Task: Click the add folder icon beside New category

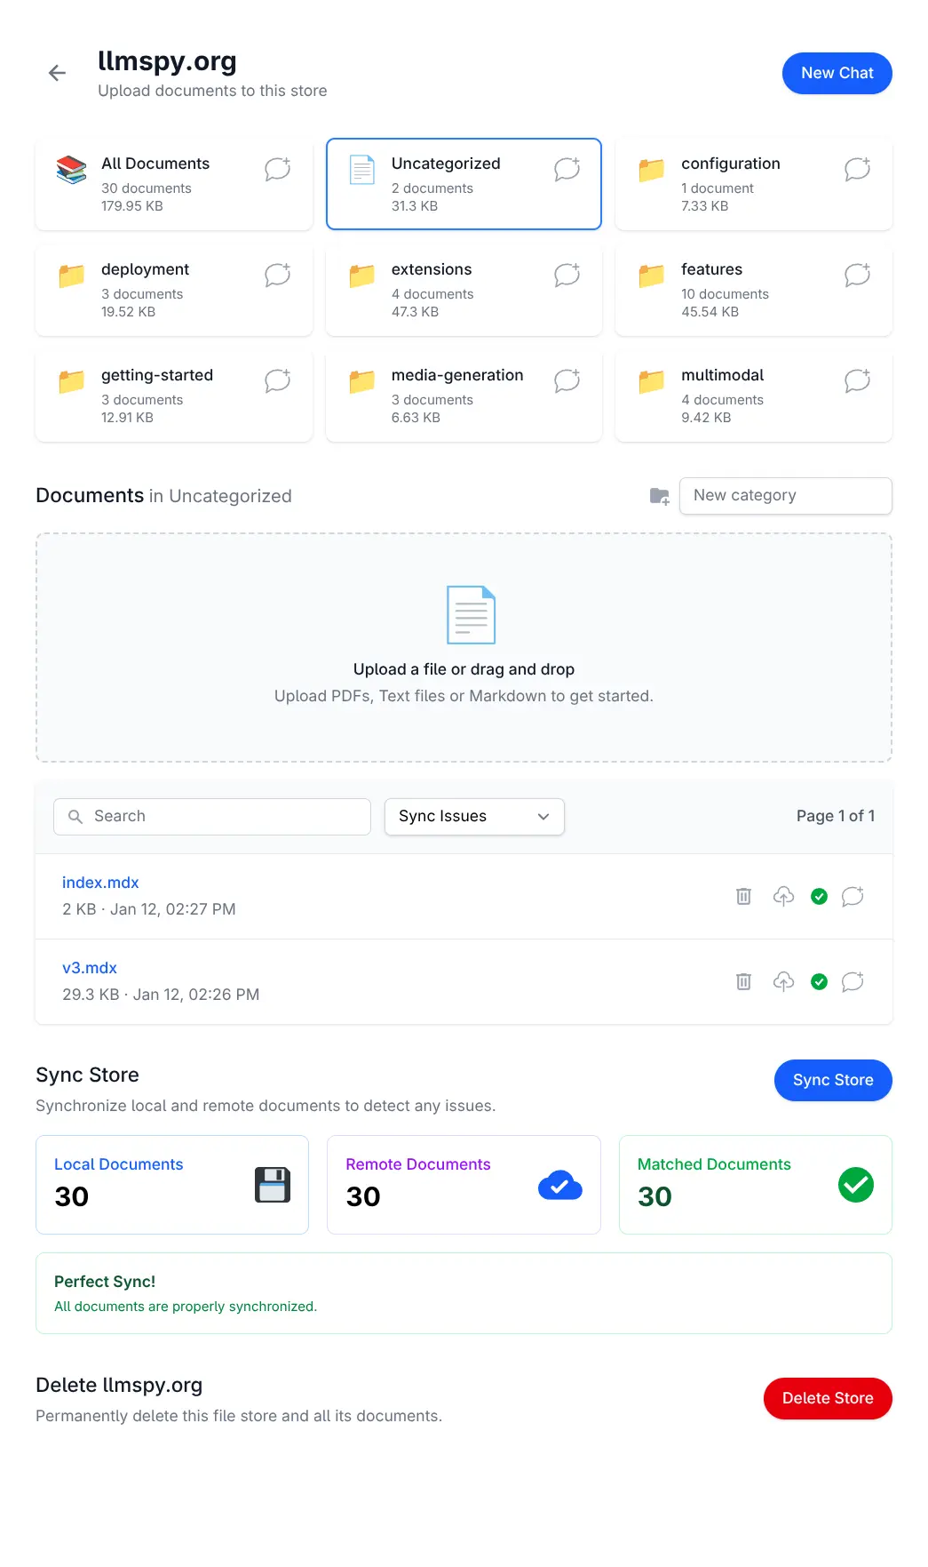Action: 659,496
